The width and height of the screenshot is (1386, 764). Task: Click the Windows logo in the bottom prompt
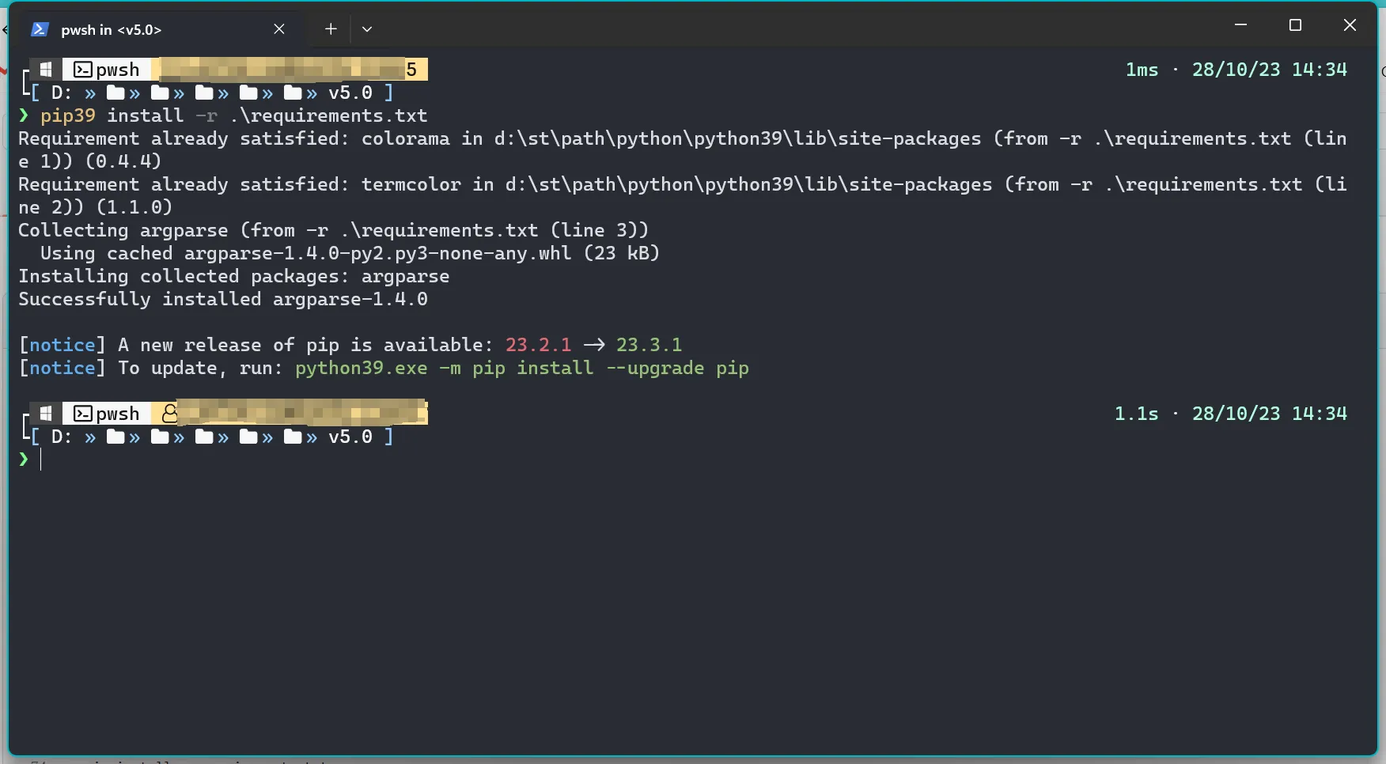(46, 414)
